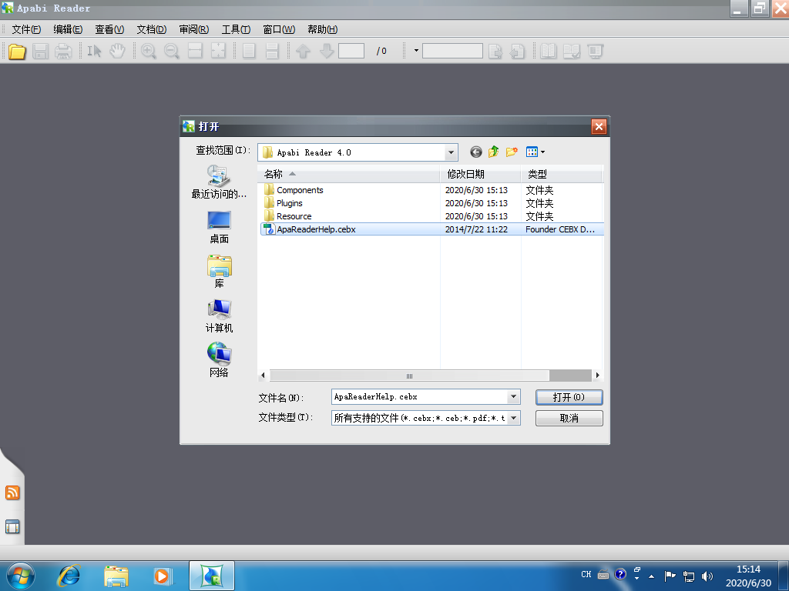Select the text selection tool
789x591 pixels.
tap(94, 52)
